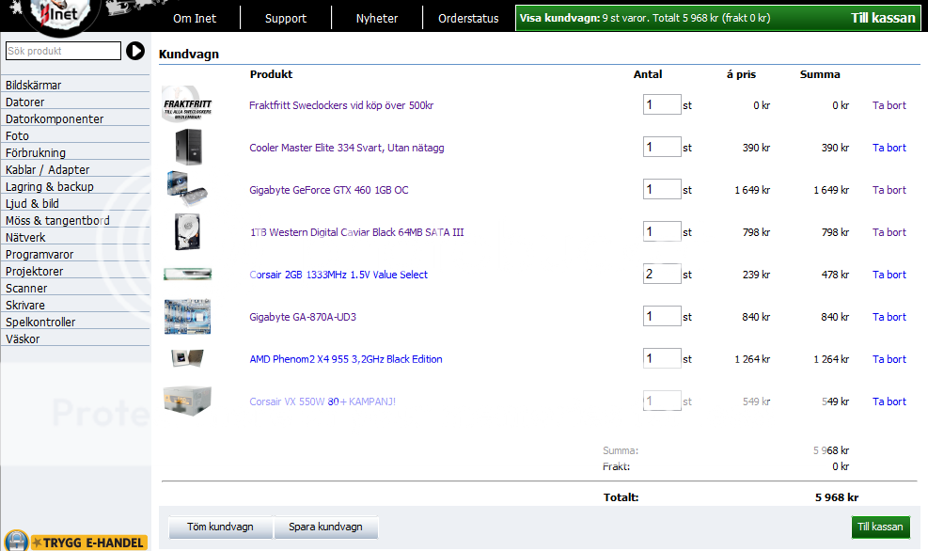Open the Support menu item
This screenshot has width=928, height=551.
(x=285, y=18)
